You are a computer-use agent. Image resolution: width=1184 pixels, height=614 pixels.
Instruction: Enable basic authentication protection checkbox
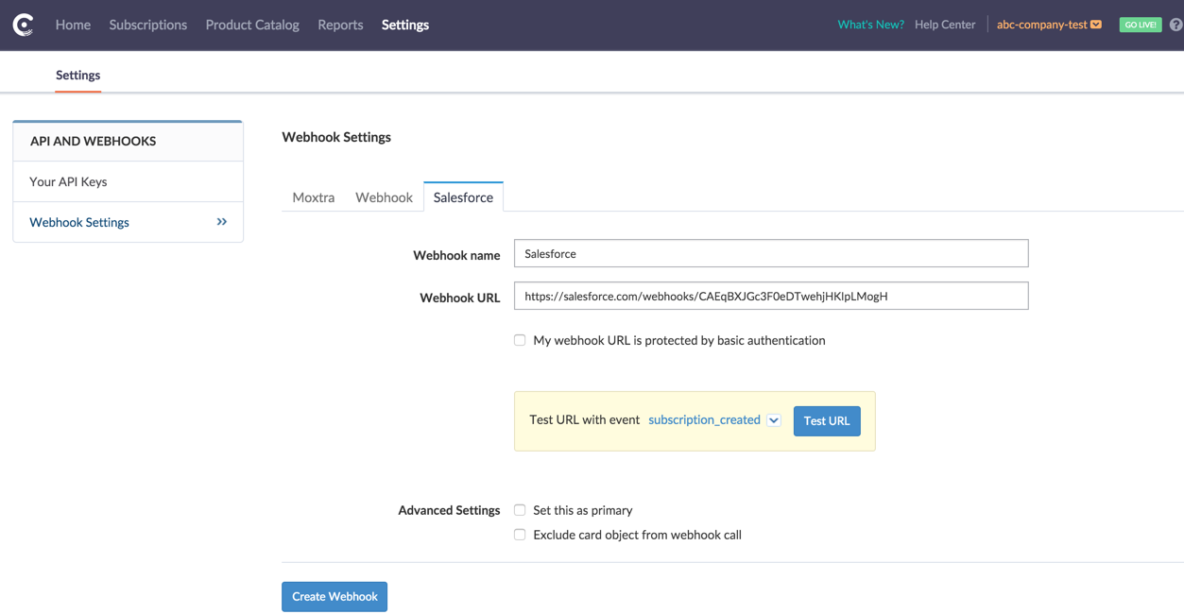click(520, 340)
